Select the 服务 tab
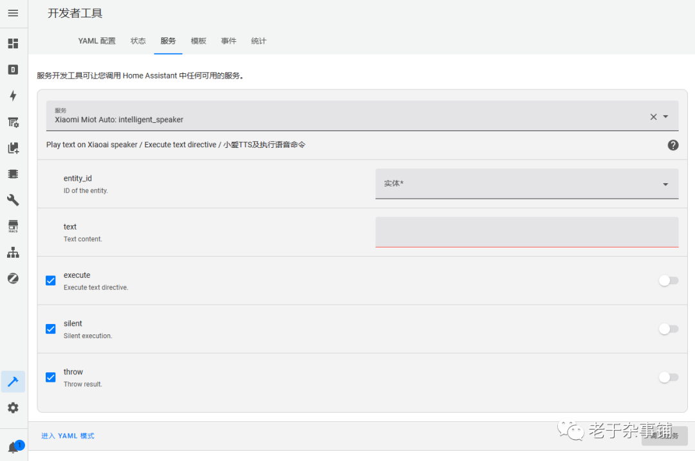 (x=168, y=41)
